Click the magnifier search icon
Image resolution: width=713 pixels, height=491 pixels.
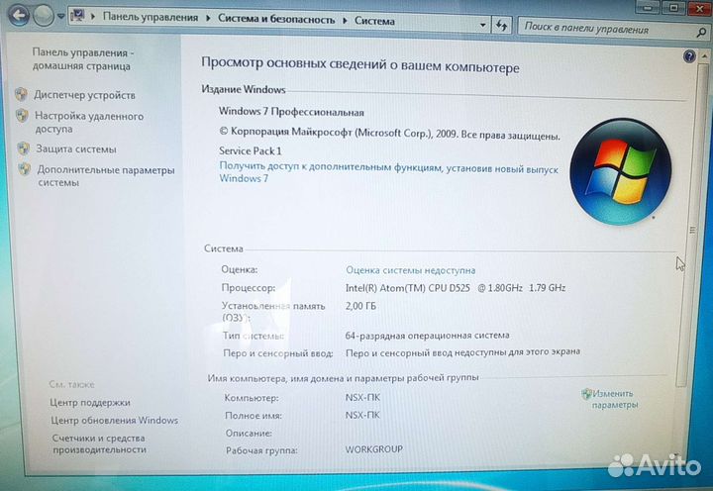click(x=701, y=33)
